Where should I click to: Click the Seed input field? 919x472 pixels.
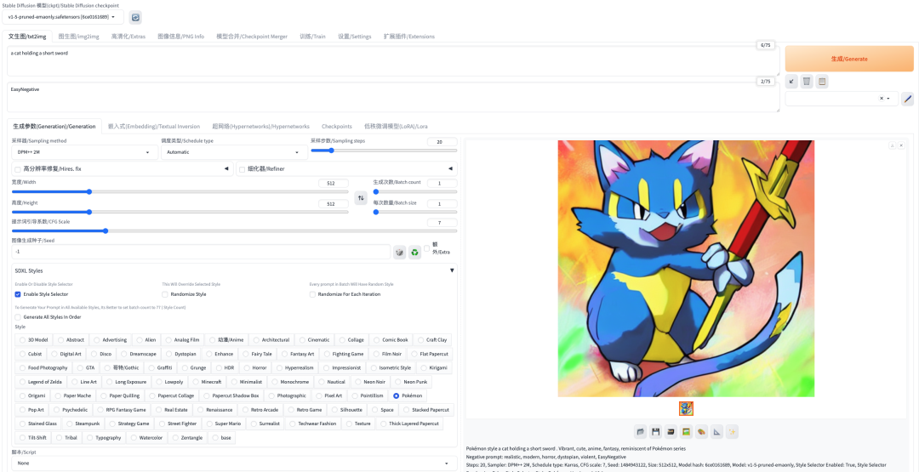tap(201, 252)
